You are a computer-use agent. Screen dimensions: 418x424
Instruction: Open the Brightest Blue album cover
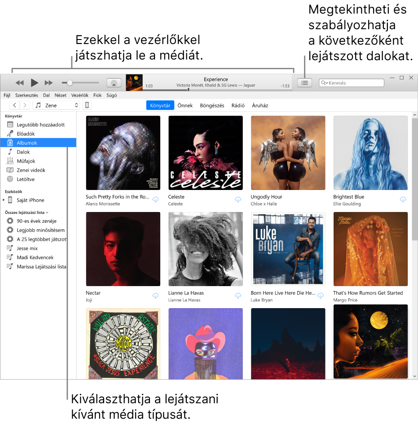point(370,153)
